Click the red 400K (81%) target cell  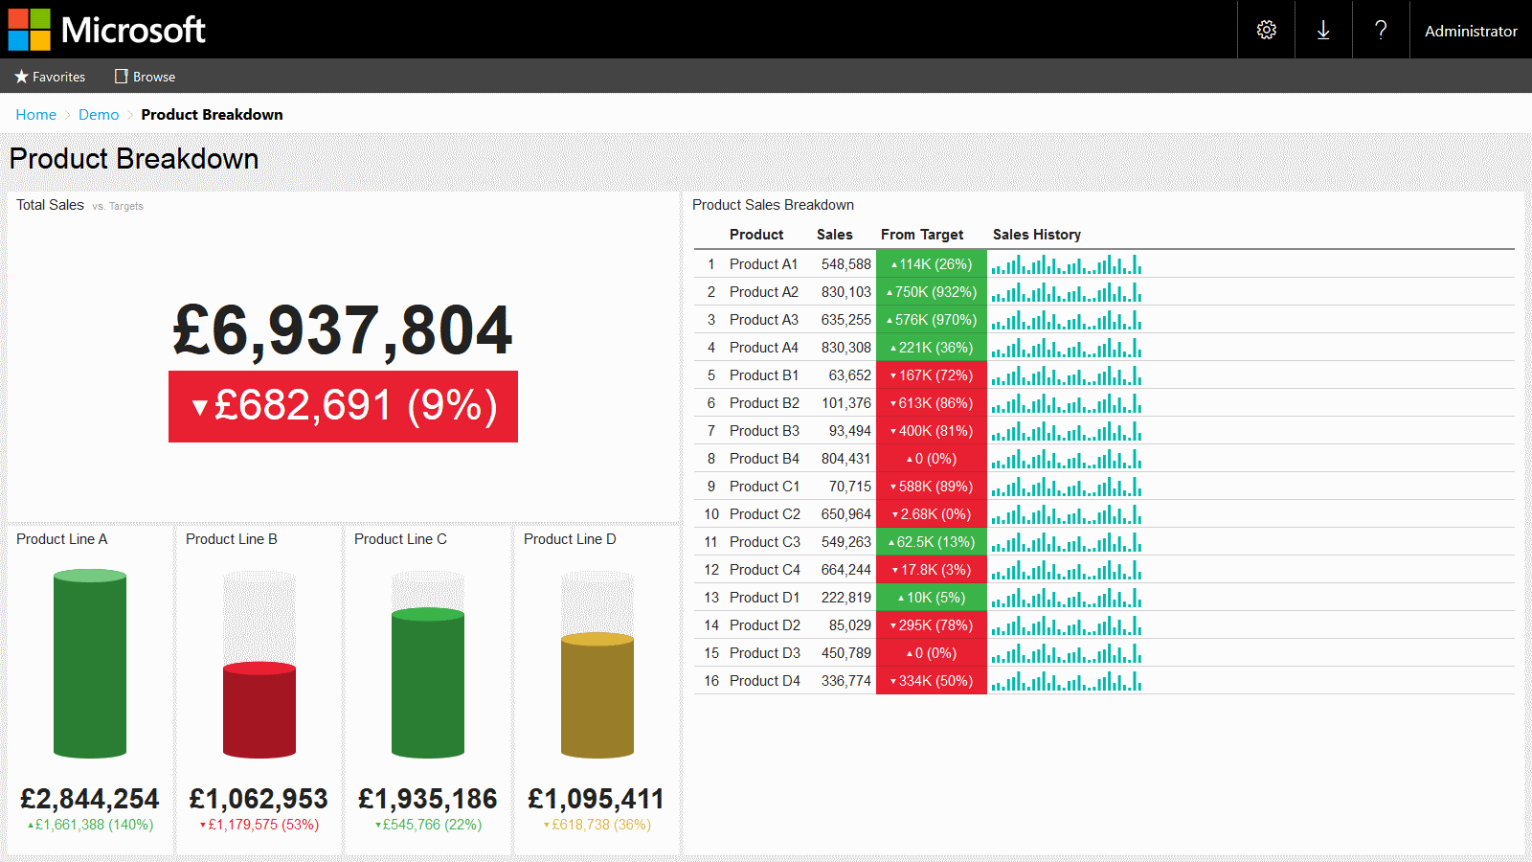coord(932,431)
